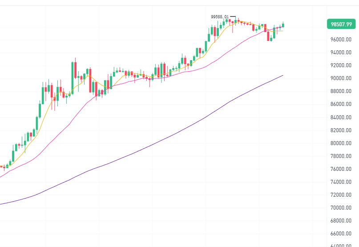The width and height of the screenshot is (359, 247).
Task: Click the 82000.00 price scale value
Action: pos(341,130)
